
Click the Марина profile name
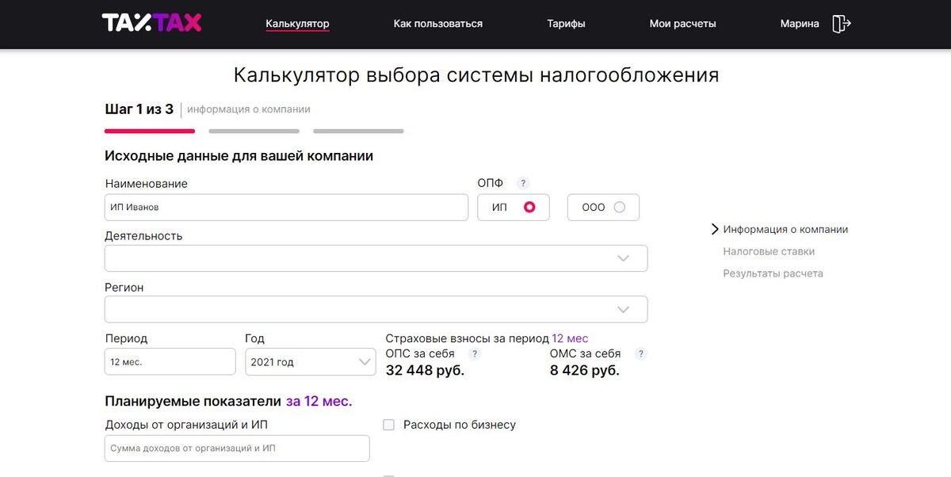799,24
